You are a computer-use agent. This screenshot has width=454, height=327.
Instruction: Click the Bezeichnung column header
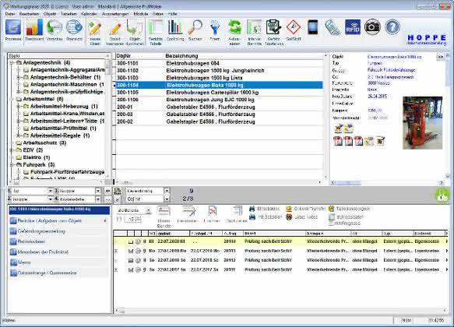[181, 56]
